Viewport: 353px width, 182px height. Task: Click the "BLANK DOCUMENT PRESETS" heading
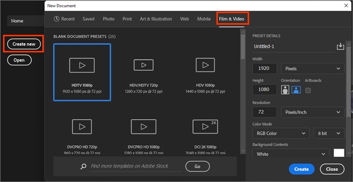click(81, 36)
